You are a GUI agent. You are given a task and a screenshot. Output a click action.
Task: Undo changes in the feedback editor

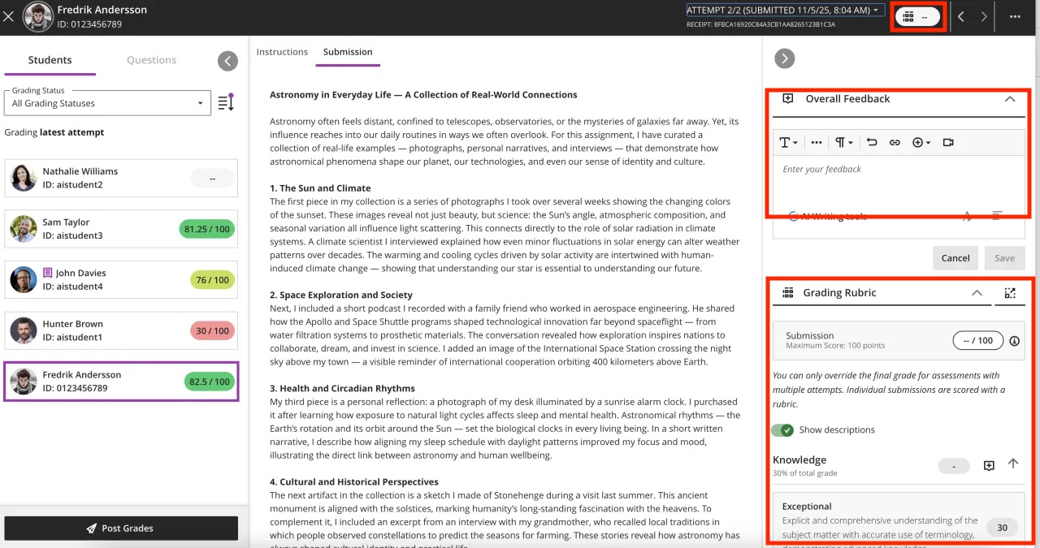(871, 142)
